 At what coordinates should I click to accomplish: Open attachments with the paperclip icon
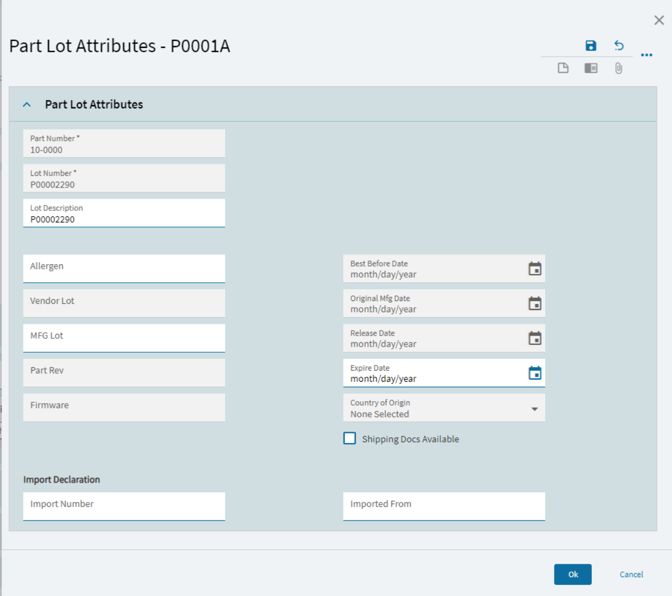tap(619, 68)
